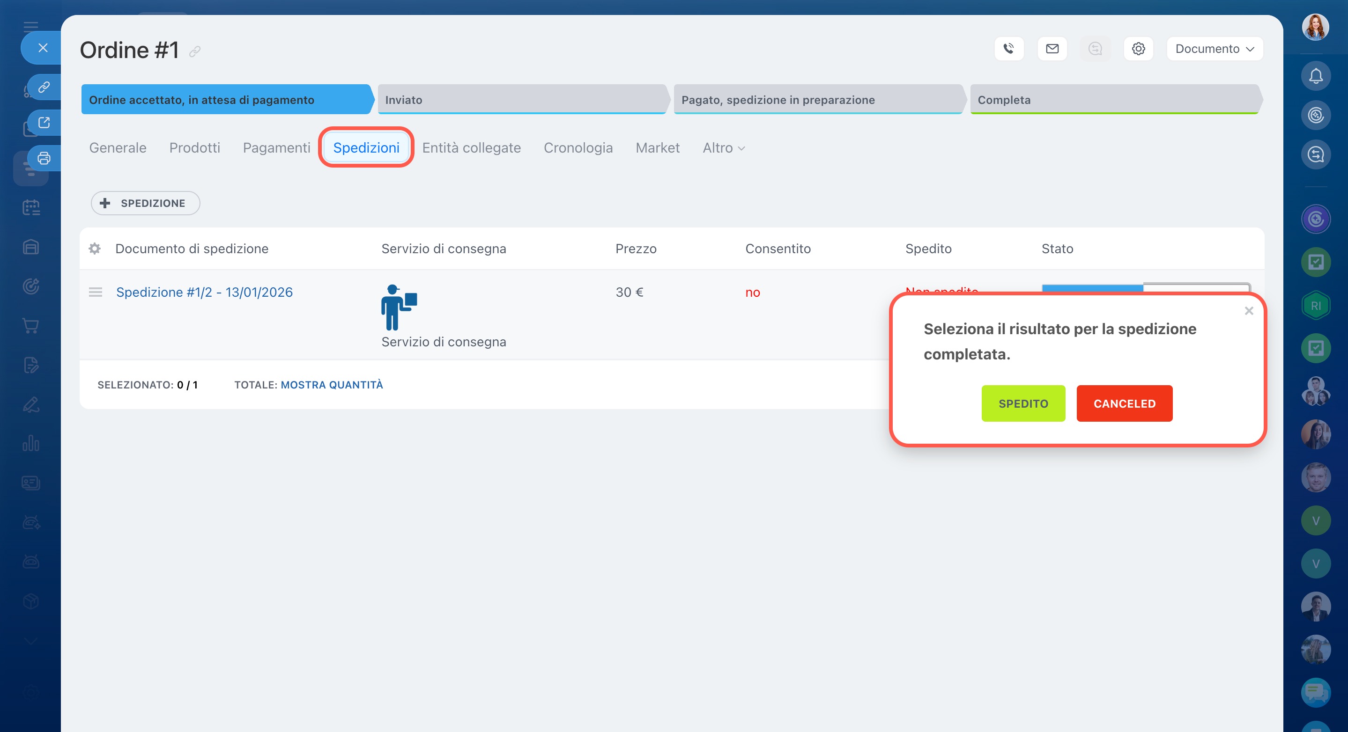Screen dimensions: 1348x732
Task: Switch to the Prodotti tab
Action: point(195,148)
